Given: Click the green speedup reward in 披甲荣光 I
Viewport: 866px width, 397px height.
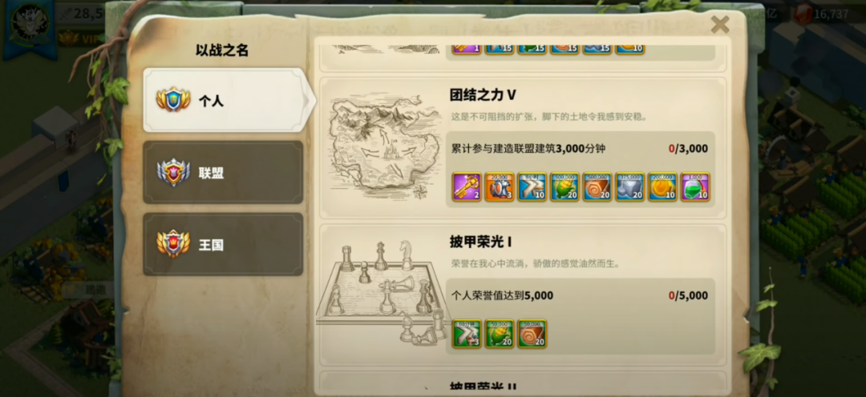Looking at the screenshot, I should (x=467, y=334).
